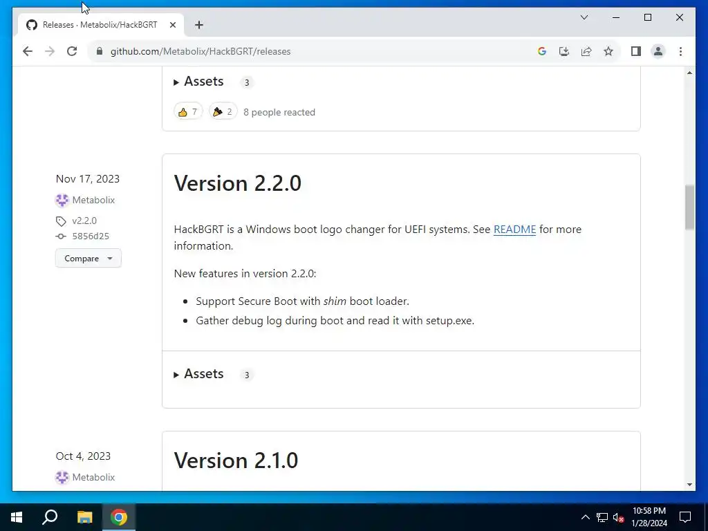Click '8 people reacted' text
The image size is (708, 531).
(279, 112)
